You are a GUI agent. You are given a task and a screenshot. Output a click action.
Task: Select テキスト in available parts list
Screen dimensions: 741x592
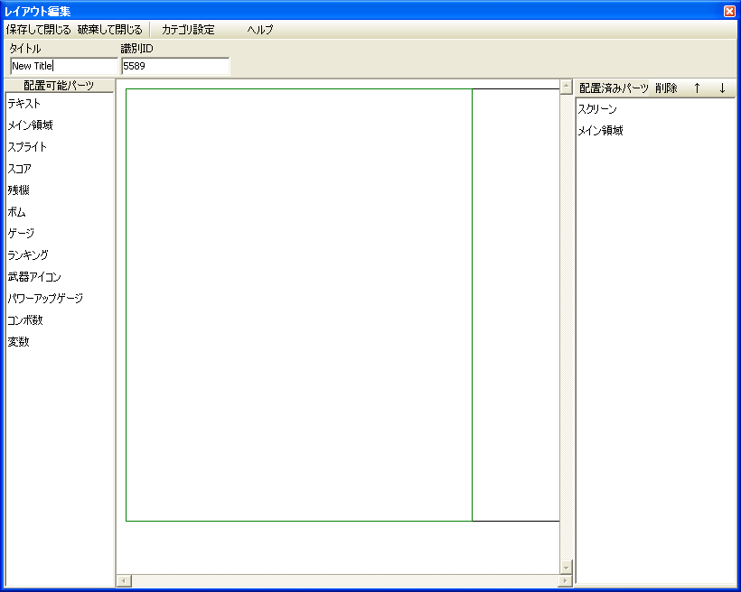pos(60,104)
